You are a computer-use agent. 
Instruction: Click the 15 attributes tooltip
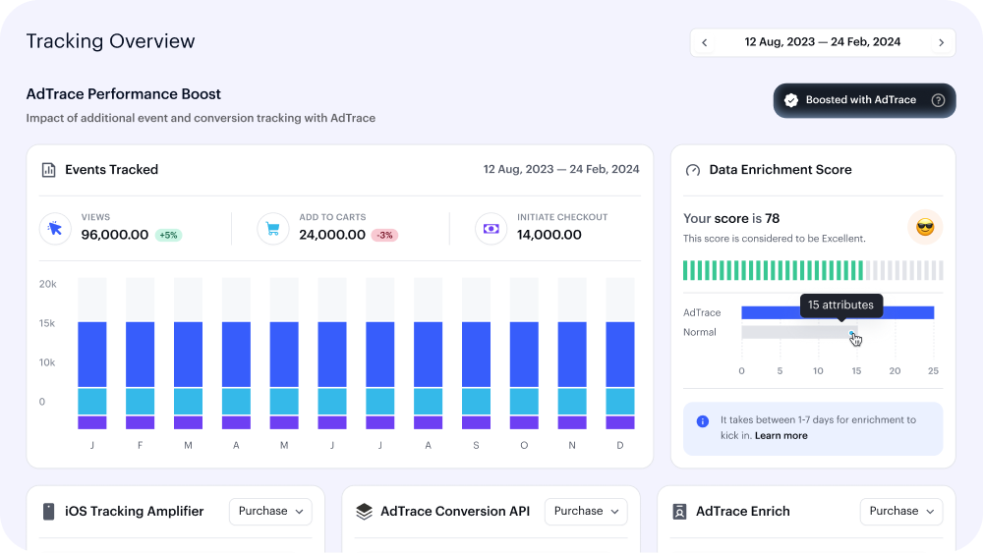coord(840,305)
